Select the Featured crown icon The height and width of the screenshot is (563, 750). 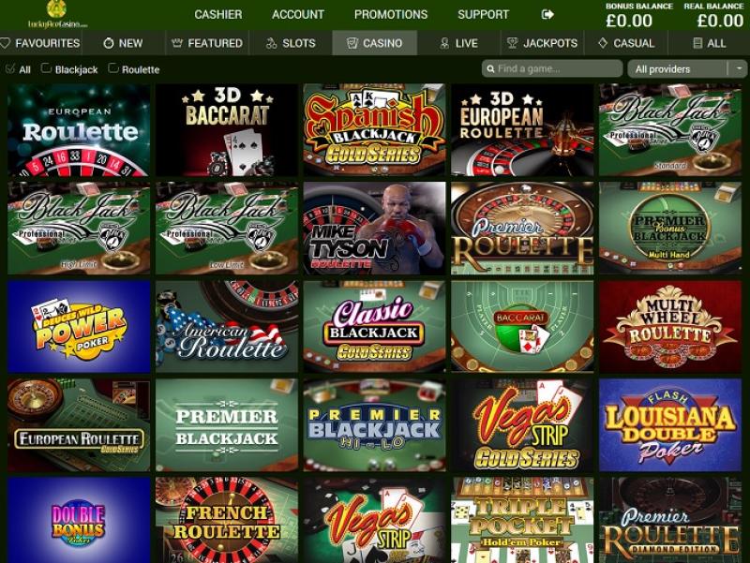[x=177, y=43]
